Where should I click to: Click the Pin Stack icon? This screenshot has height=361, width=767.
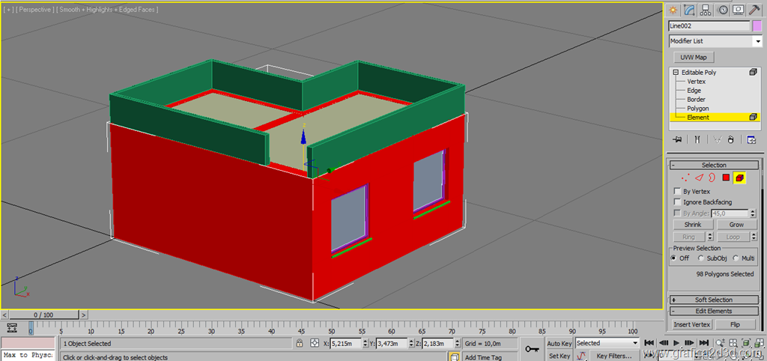677,139
